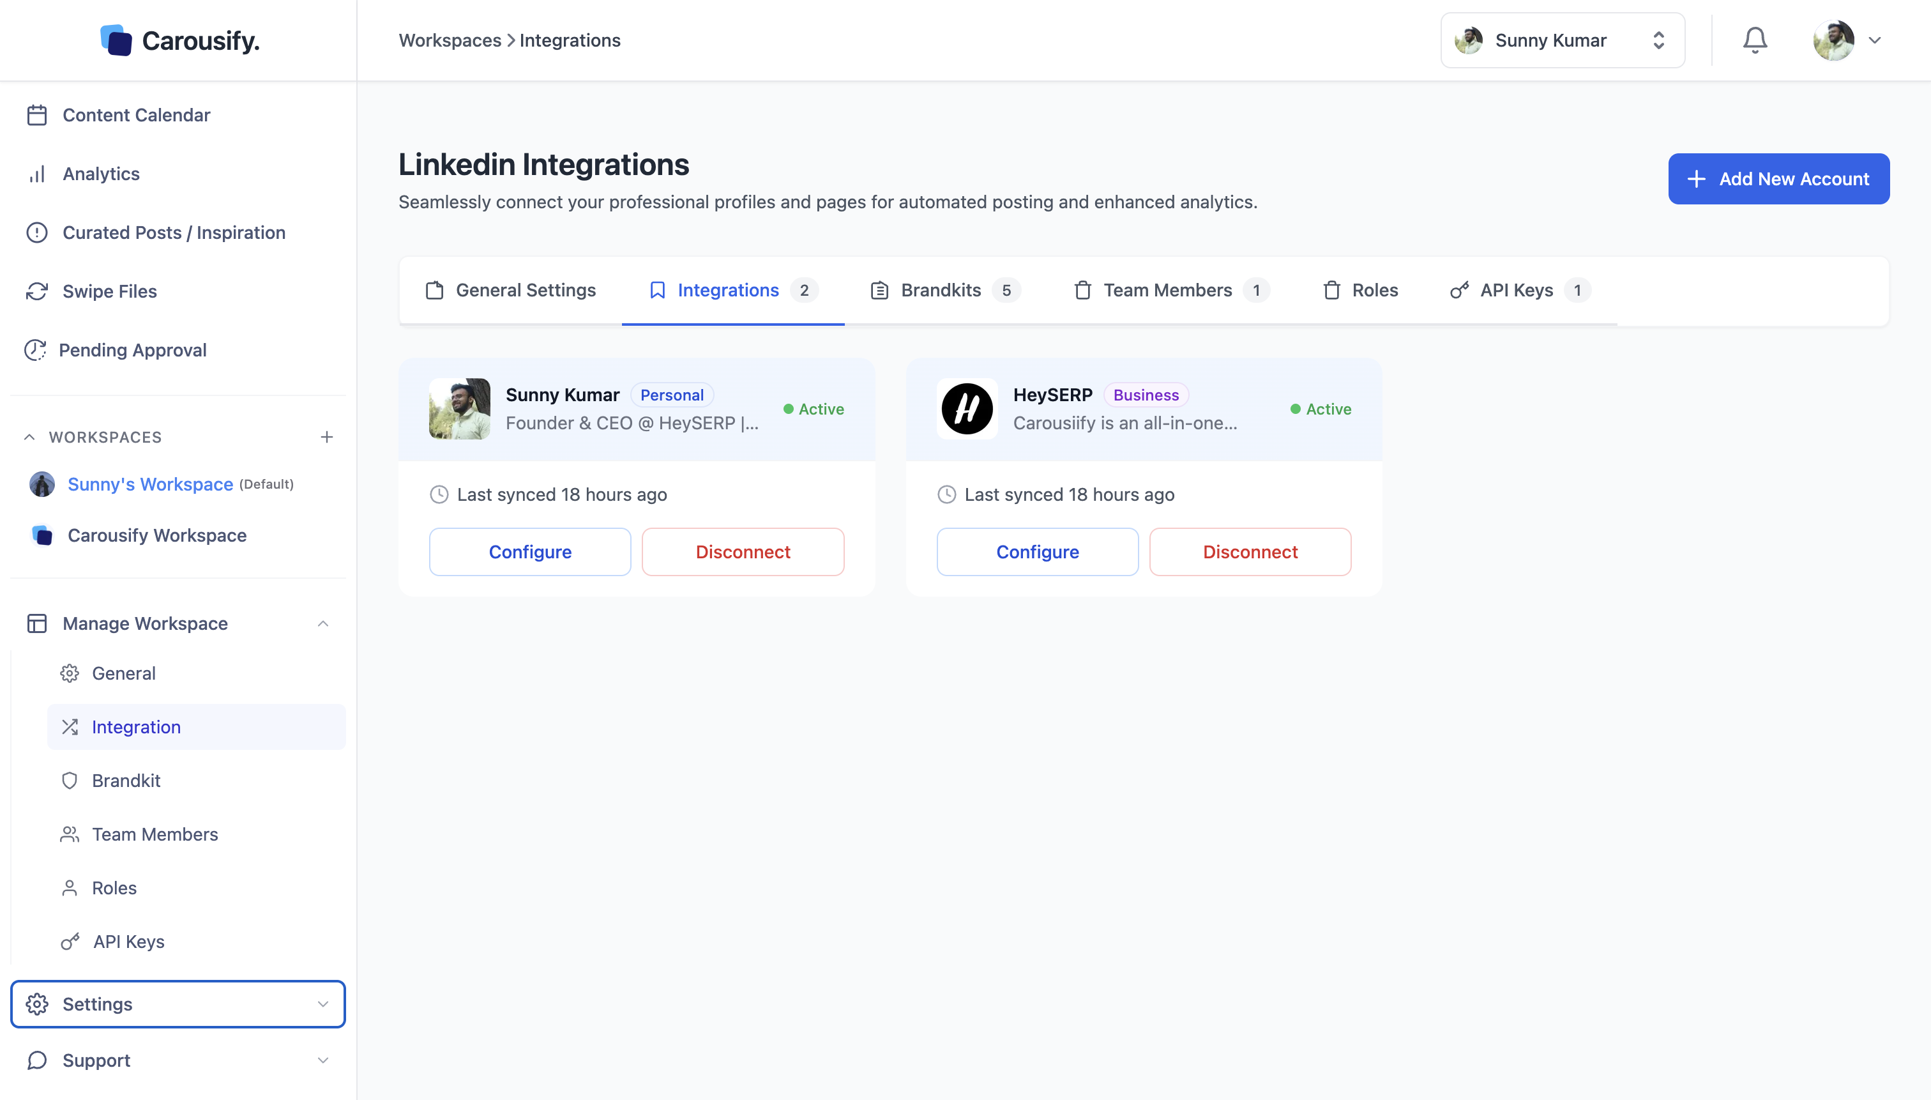Screen dimensions: 1931x1100
Task: Expand the profile avatar menu chevron
Action: coord(1874,40)
